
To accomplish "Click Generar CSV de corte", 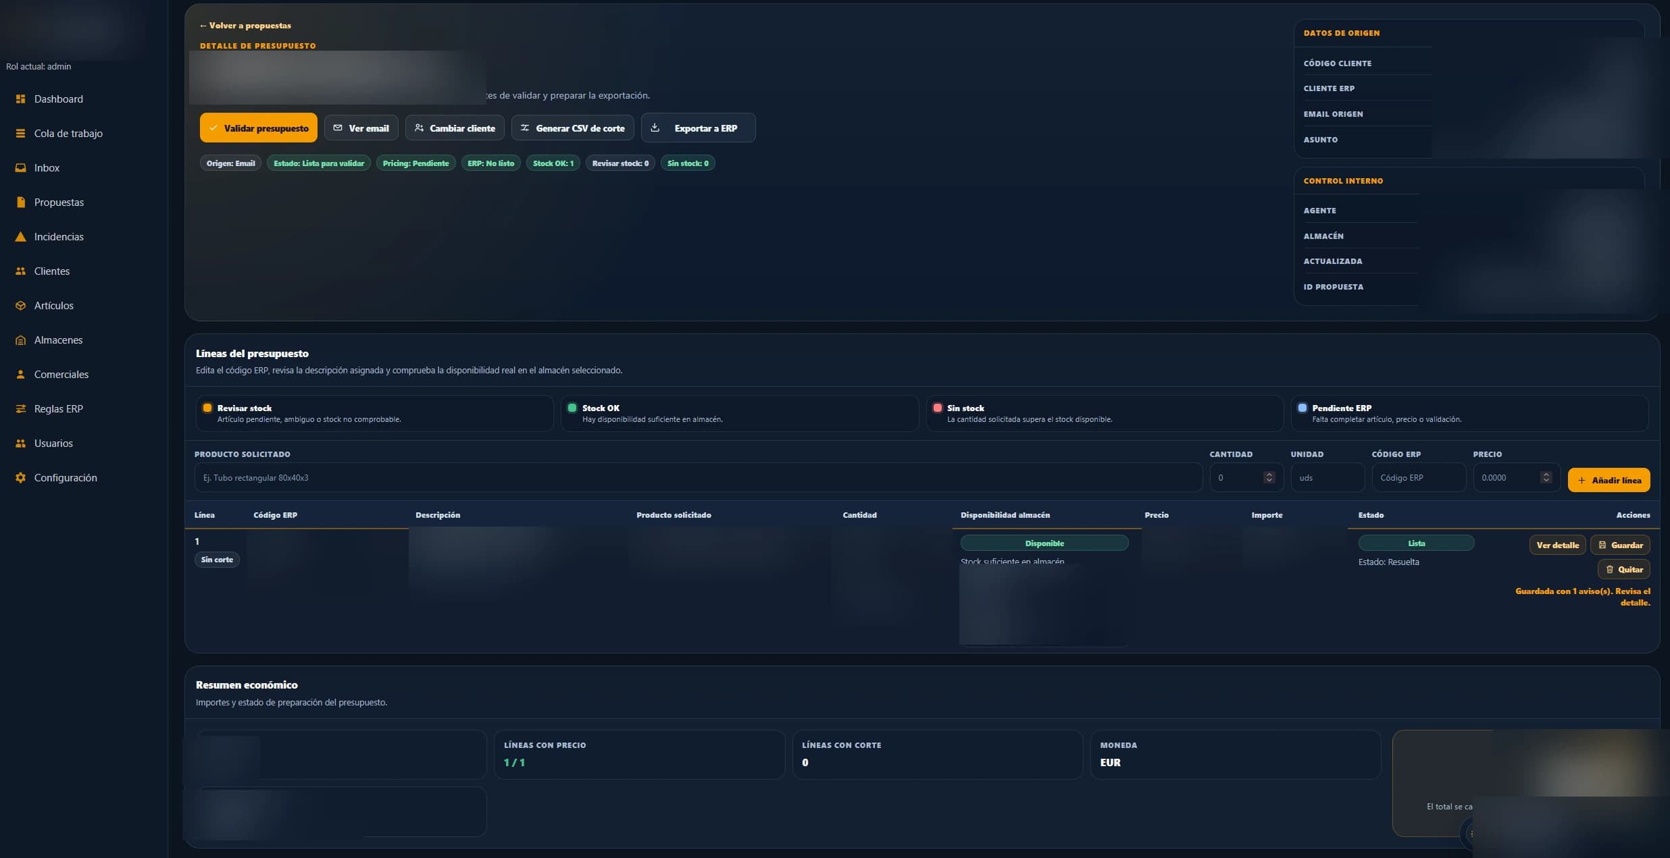I will point(573,128).
